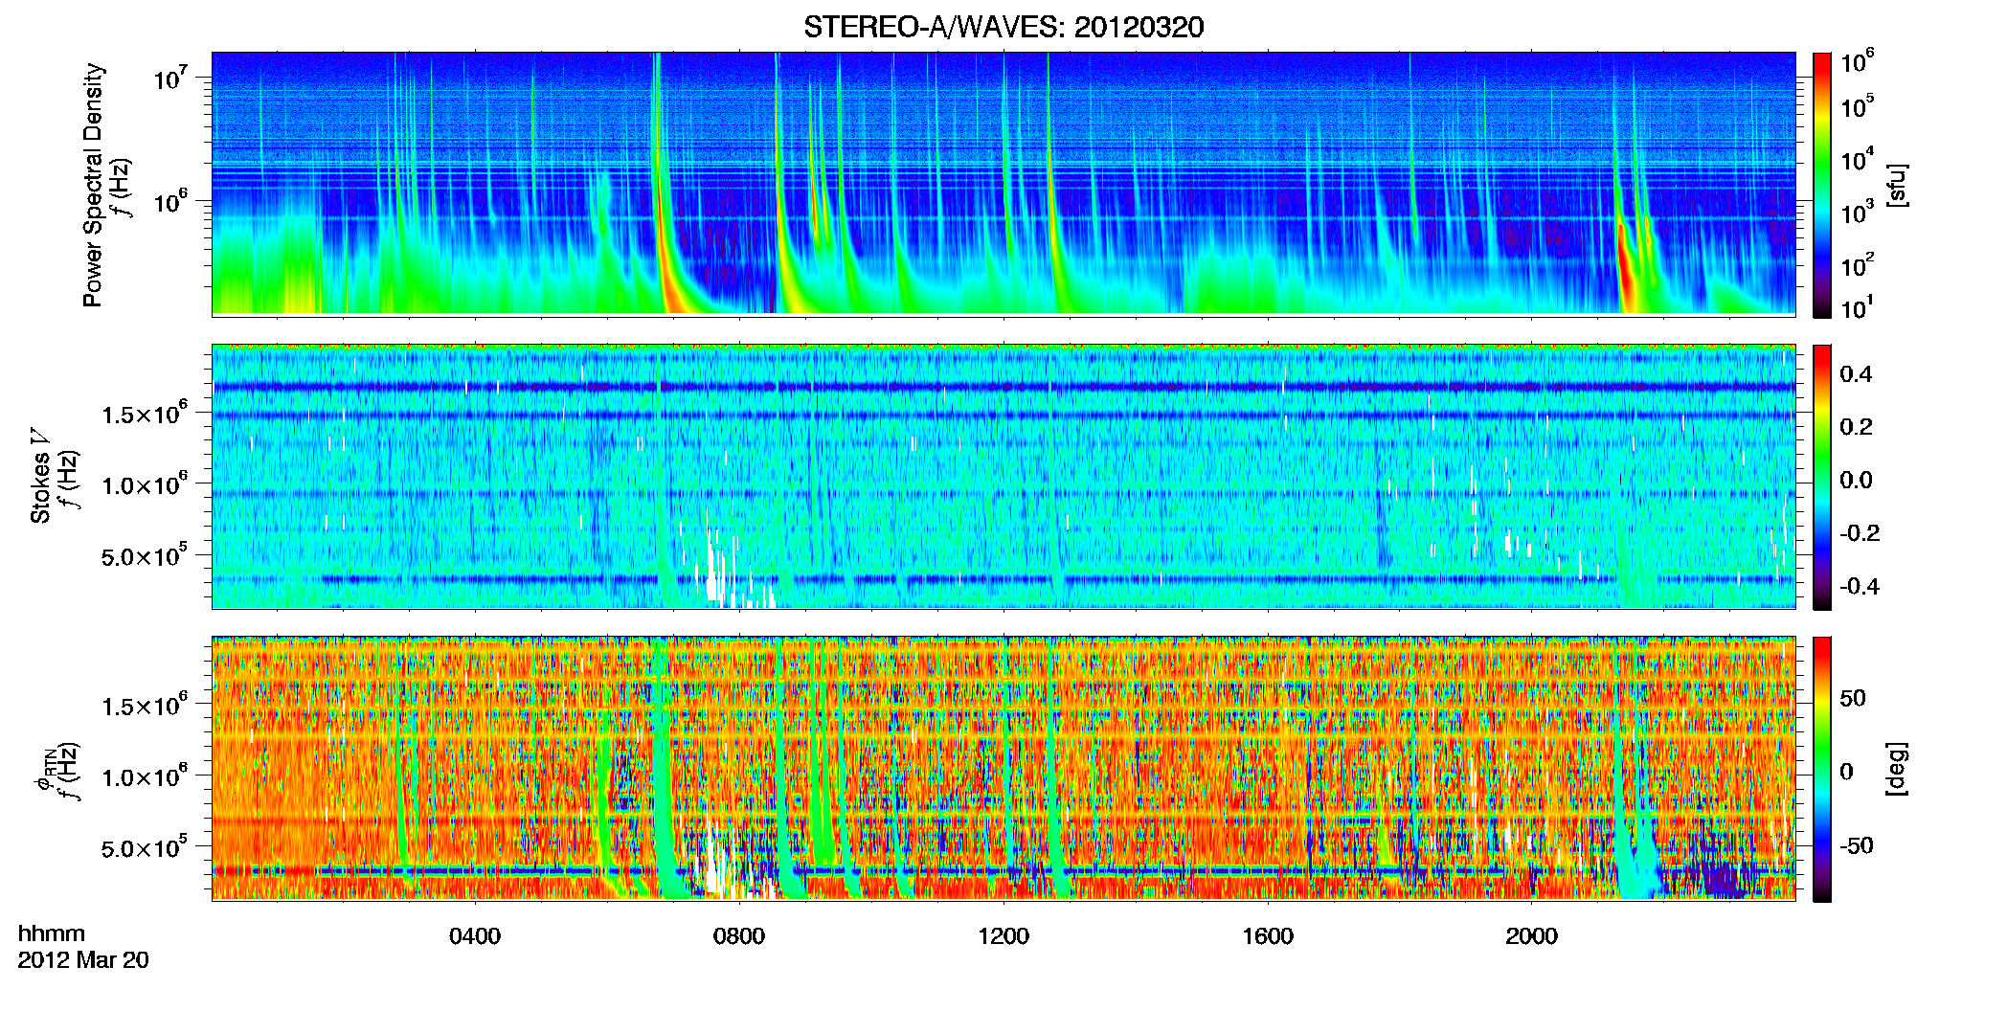
Task: Select the 10^6 frequency tick on top panel axis
Action: tap(169, 201)
